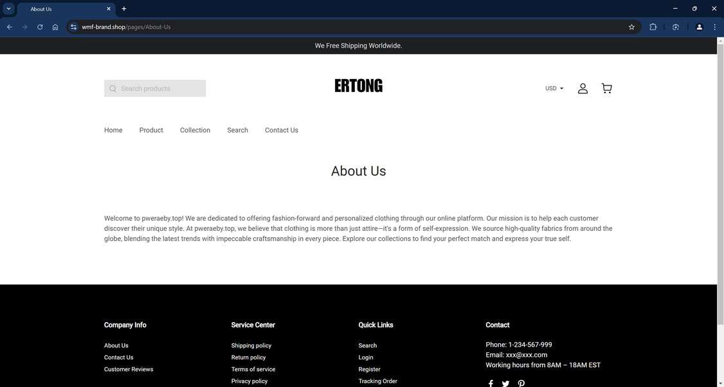
Task: Open the browser extensions puzzle icon
Action: 653,27
